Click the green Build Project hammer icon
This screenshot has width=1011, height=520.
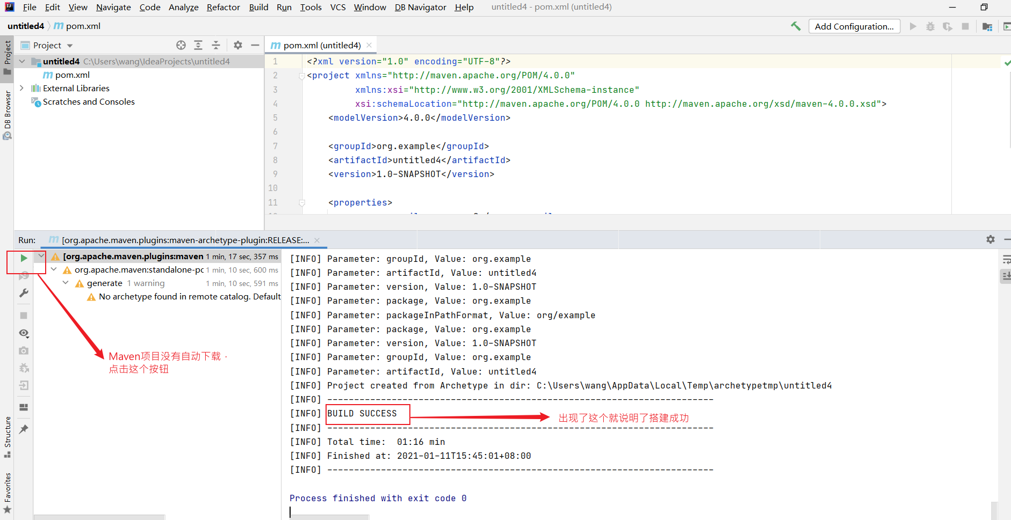(x=796, y=26)
